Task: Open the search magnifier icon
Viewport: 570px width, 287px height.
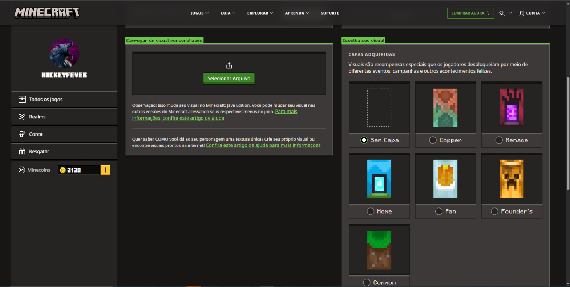Action: point(502,13)
